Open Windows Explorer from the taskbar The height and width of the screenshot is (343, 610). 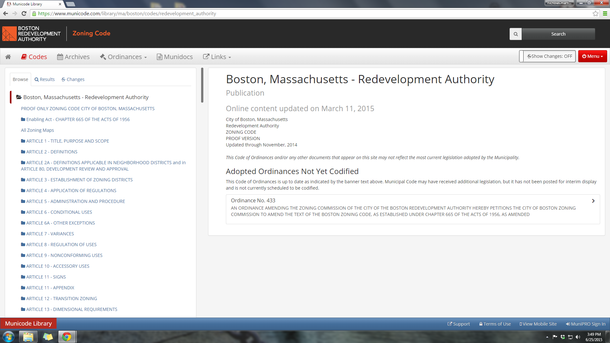[x=28, y=337]
